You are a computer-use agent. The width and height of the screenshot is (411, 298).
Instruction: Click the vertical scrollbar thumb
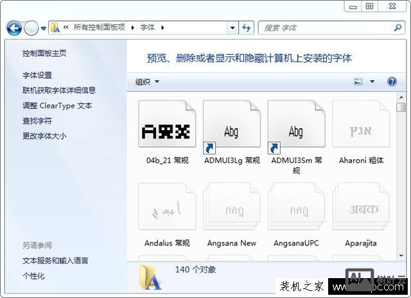click(x=401, y=107)
